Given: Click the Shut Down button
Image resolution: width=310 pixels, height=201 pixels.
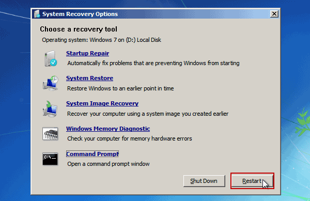Looking at the screenshot, I should click(204, 181).
